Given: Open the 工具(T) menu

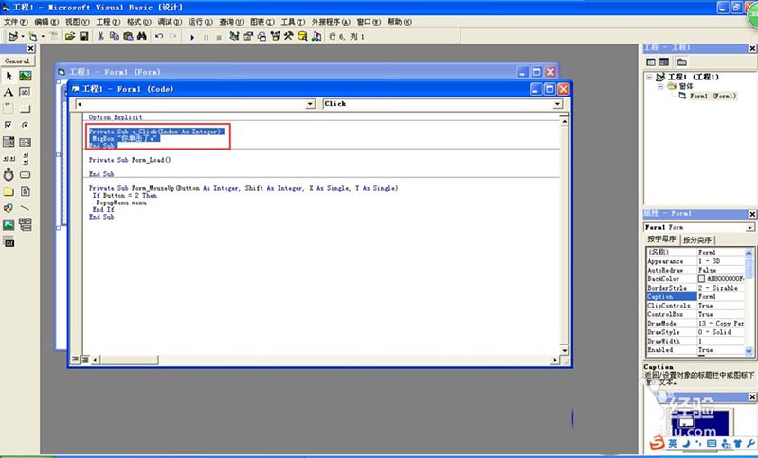Looking at the screenshot, I should (x=293, y=22).
